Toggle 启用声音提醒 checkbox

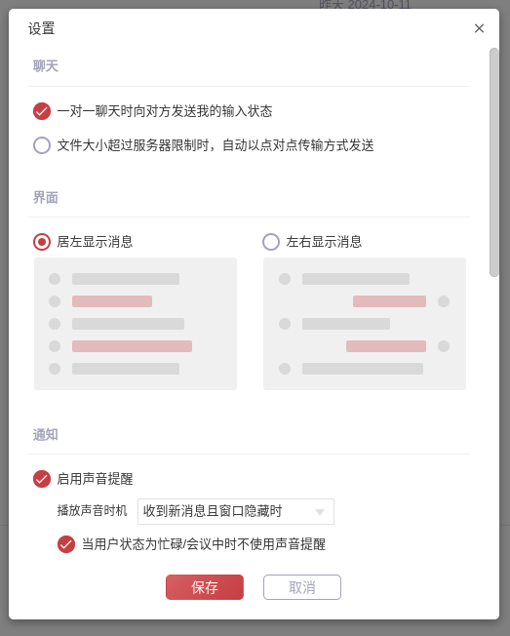tap(42, 479)
